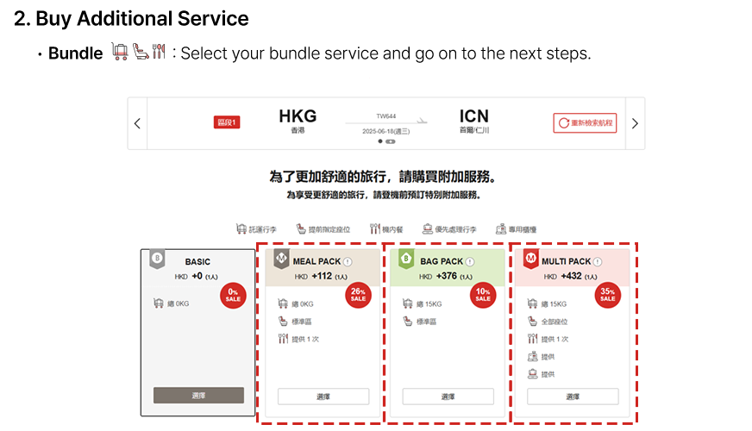The height and width of the screenshot is (431, 752).
Task: Click the priority baggage legend icon
Action: (427, 229)
